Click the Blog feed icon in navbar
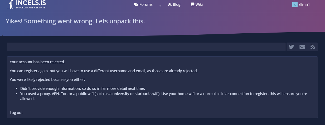 click(170, 4)
